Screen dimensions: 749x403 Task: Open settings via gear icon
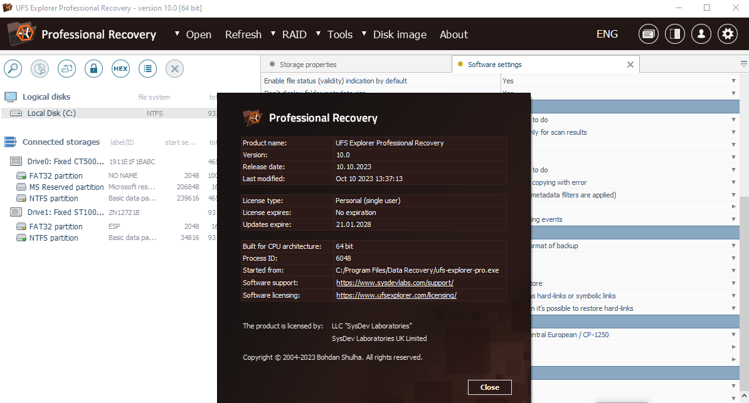[728, 34]
